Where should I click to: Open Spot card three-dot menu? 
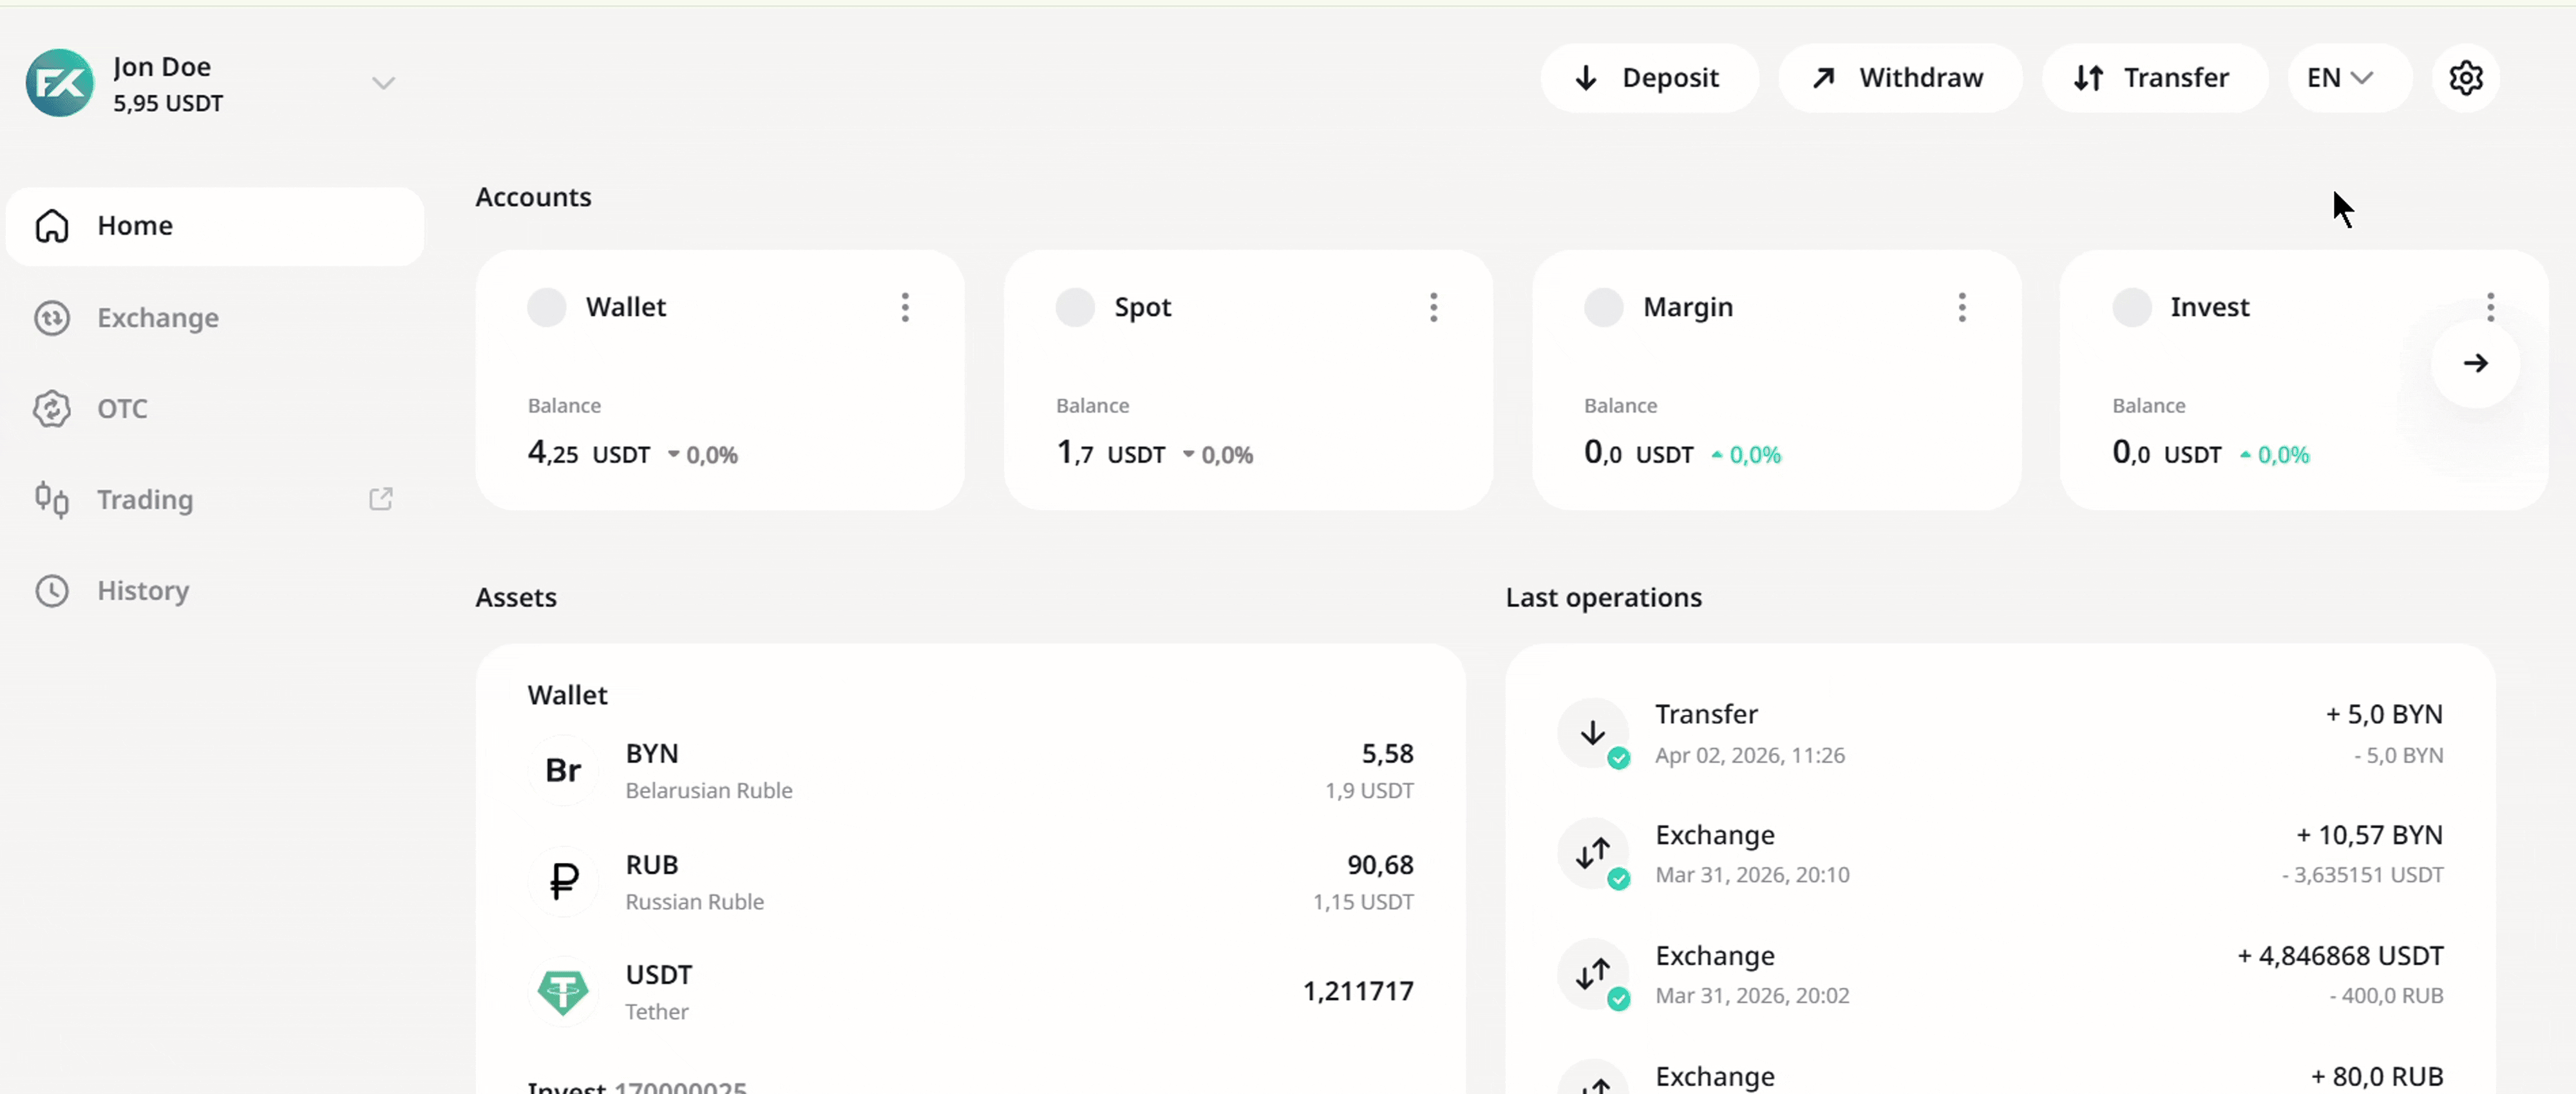click(x=1433, y=307)
